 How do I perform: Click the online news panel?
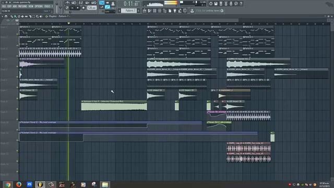click(x=210, y=10)
